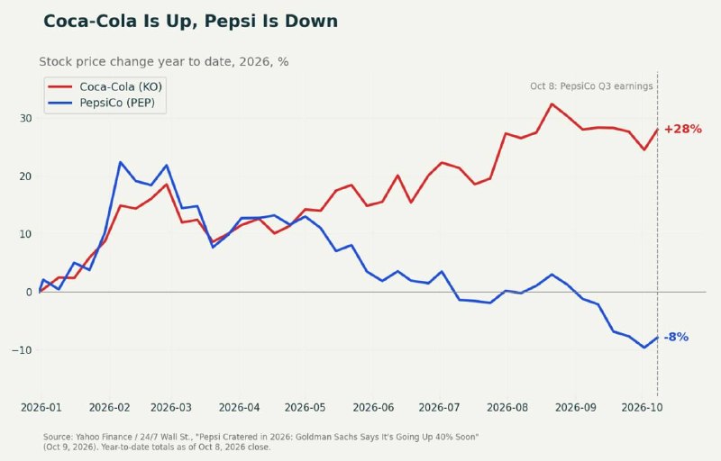Click the Oct 8 PepsiCo Q3 earnings annotation
Viewport: 721px width, 461px height.
[591, 86]
